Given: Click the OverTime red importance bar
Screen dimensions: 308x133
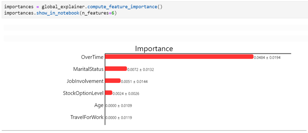Looking at the screenshot, I should (x=179, y=57).
